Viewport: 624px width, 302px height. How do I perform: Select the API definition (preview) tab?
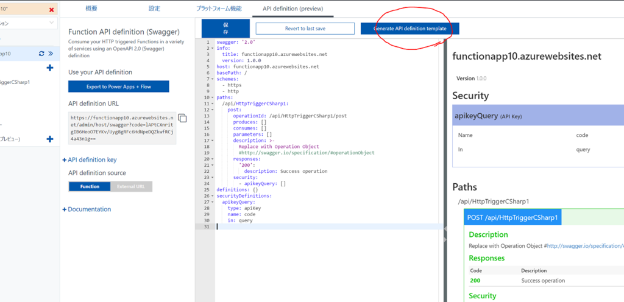293,9
